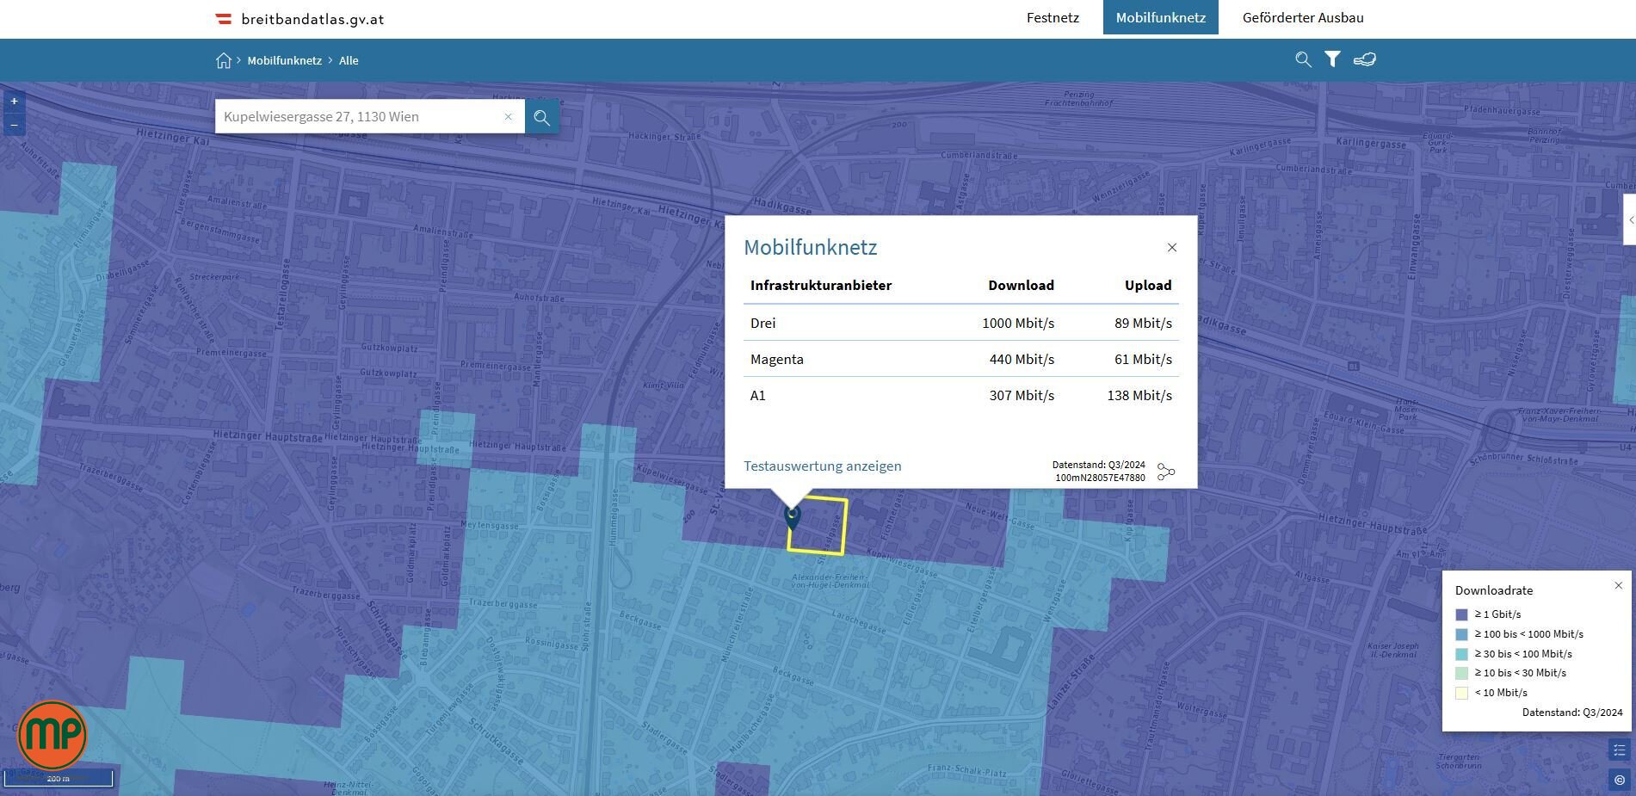Zoom out the map with minus button
Image resolution: width=1636 pixels, height=796 pixels.
tap(14, 125)
